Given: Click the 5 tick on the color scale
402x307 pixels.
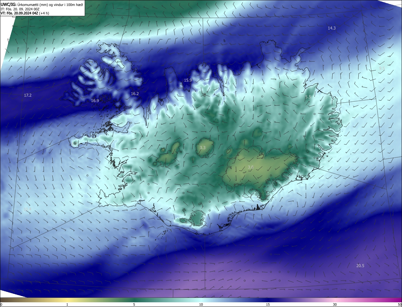Looking at the screenshot, I should (x=134, y=305).
